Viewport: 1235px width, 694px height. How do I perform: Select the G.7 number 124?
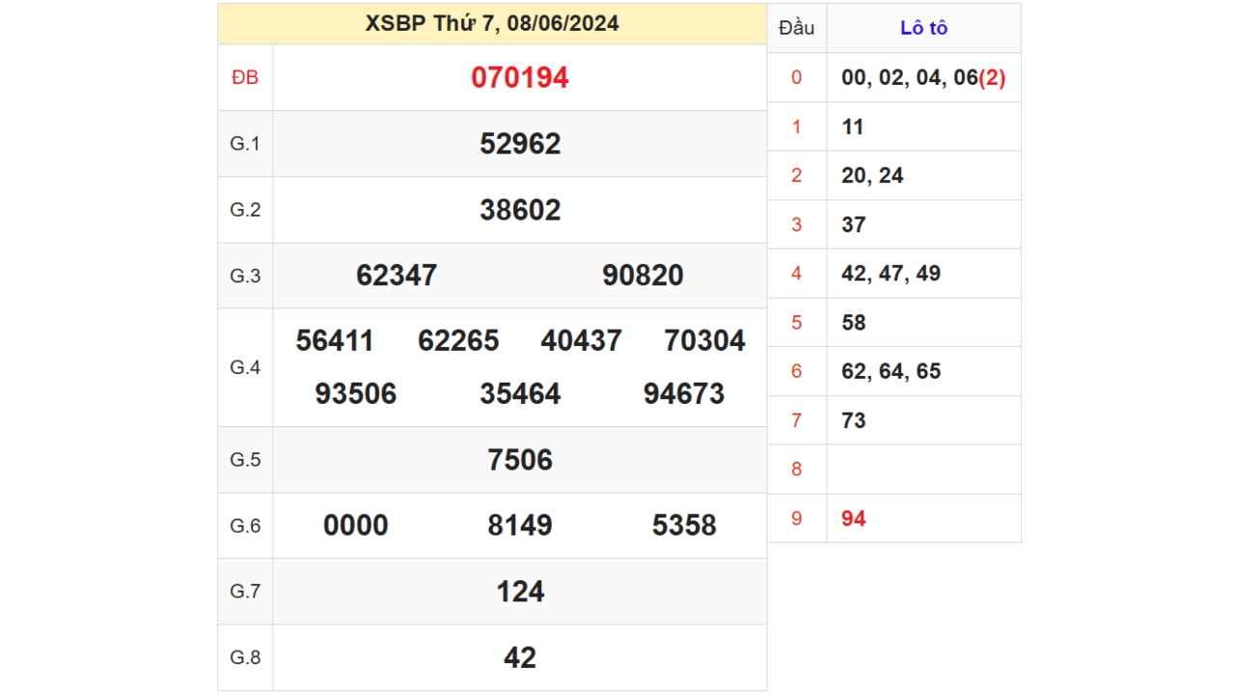[520, 592]
